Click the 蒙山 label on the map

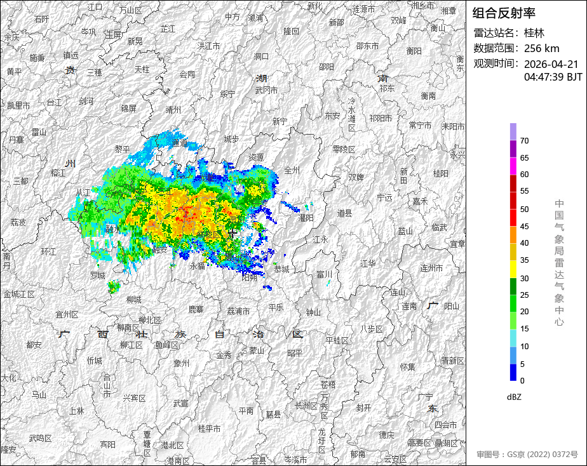pyautogui.click(x=257, y=351)
